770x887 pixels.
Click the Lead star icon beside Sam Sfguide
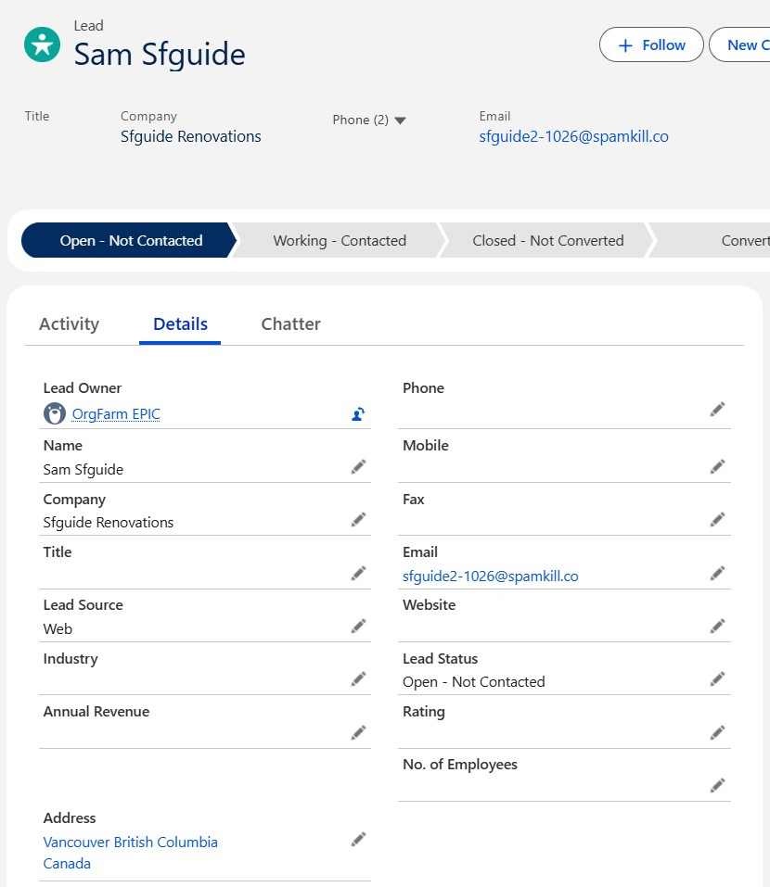(42, 44)
